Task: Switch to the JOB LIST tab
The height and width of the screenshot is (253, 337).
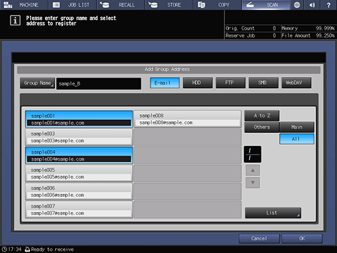Action: tap(72, 5)
